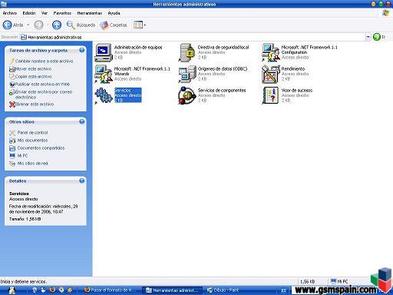Go to Mis documentos
The height and width of the screenshot is (295, 393).
(32, 141)
